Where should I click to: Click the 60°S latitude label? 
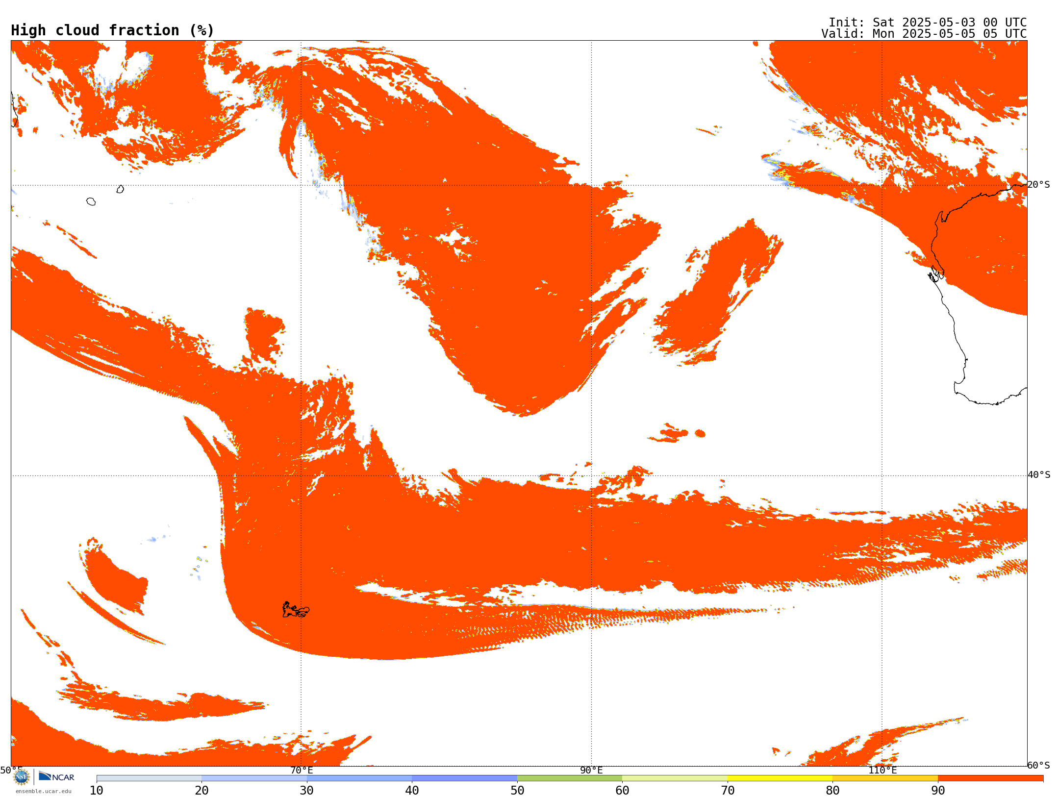point(1039,765)
